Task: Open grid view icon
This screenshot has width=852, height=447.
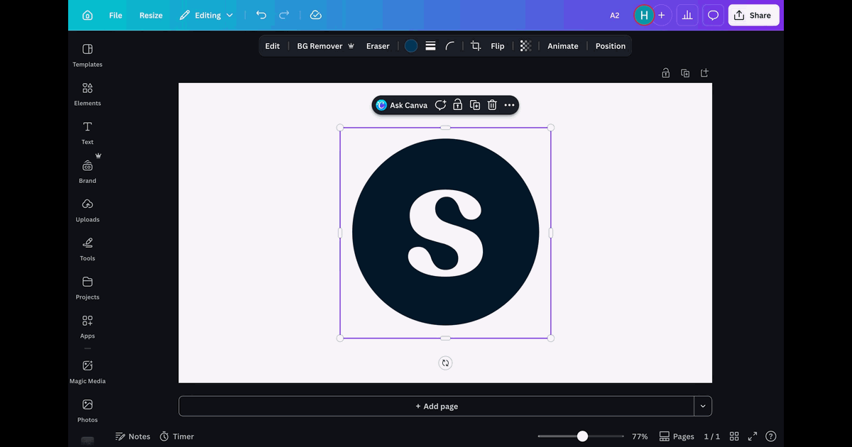Action: (x=735, y=436)
